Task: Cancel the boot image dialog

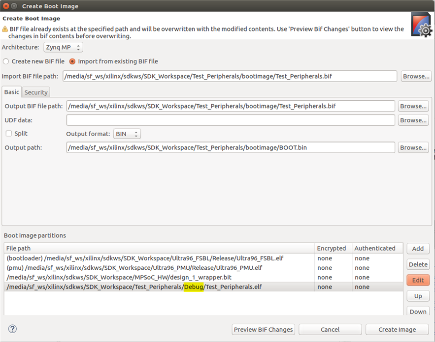Action: pos(330,329)
